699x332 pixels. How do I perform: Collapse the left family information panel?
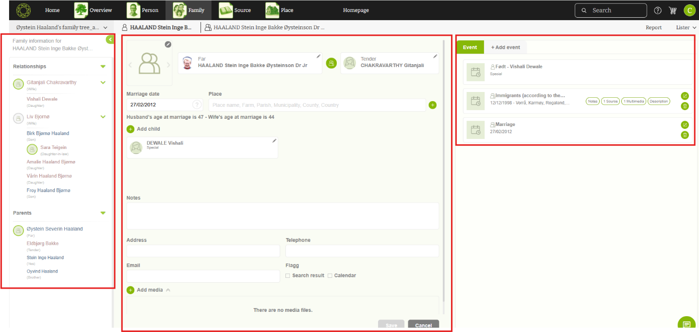[x=110, y=40]
